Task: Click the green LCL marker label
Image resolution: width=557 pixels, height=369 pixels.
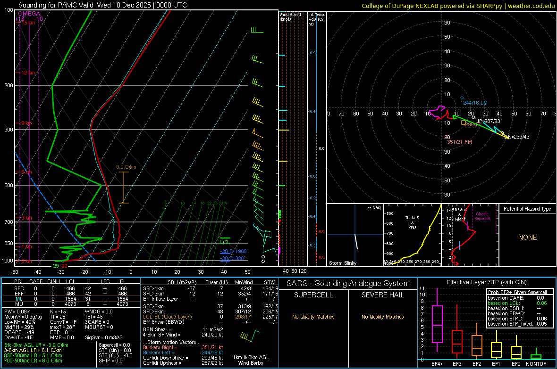Action: click(x=225, y=242)
